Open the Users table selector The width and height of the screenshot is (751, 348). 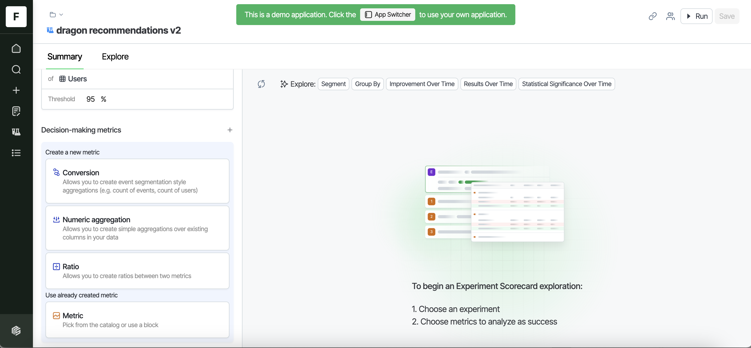click(x=73, y=79)
